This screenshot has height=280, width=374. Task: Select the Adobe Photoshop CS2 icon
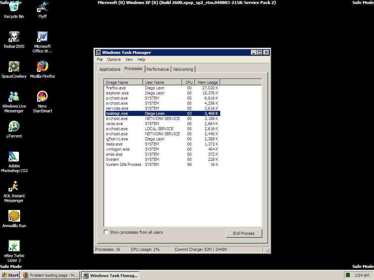[14, 157]
